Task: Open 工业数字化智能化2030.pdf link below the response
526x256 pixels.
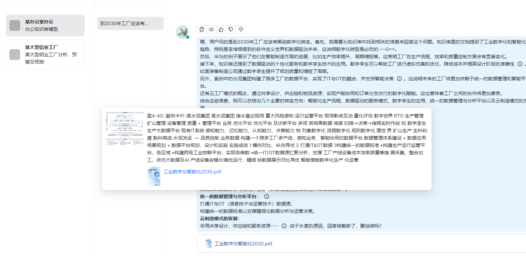Action: (x=243, y=244)
